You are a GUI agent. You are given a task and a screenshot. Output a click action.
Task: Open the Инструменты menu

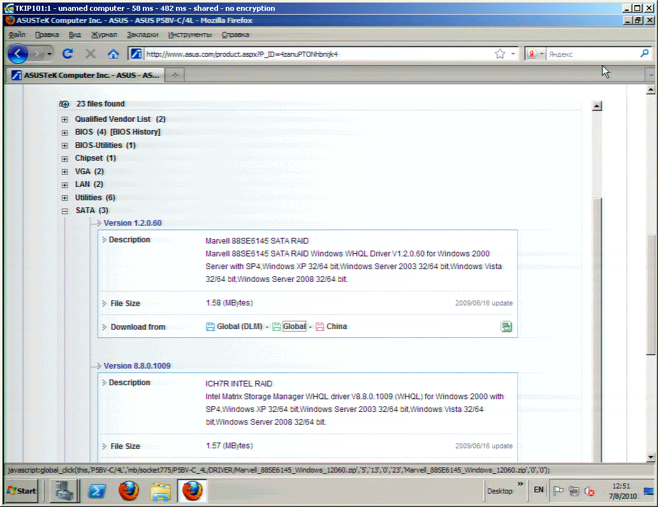tap(189, 34)
